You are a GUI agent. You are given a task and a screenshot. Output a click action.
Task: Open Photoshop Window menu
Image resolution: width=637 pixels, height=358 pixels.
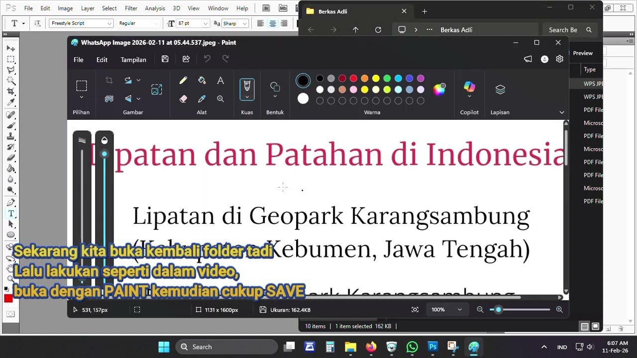218,8
